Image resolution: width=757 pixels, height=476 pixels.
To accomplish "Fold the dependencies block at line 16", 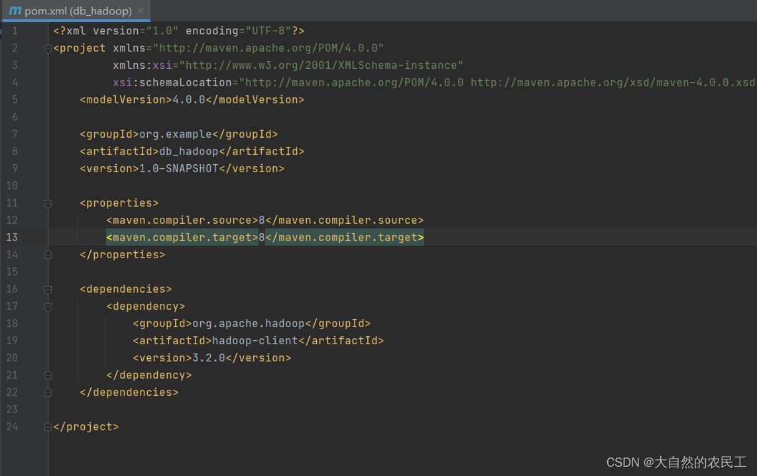I will pos(48,289).
